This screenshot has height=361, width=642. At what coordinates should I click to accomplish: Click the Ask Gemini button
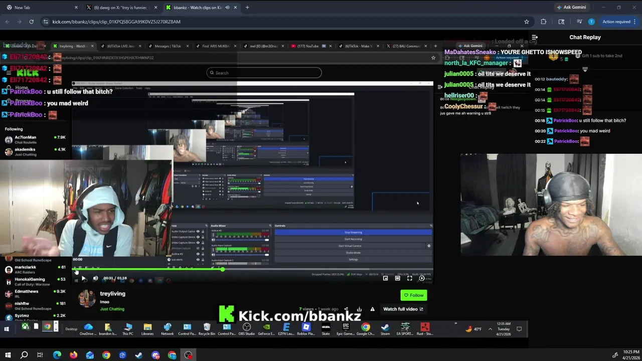pos(571,8)
